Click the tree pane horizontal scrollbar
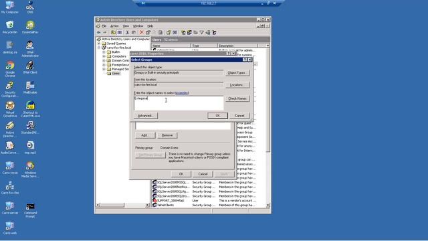The height and width of the screenshot is (241, 428). [x=123, y=205]
